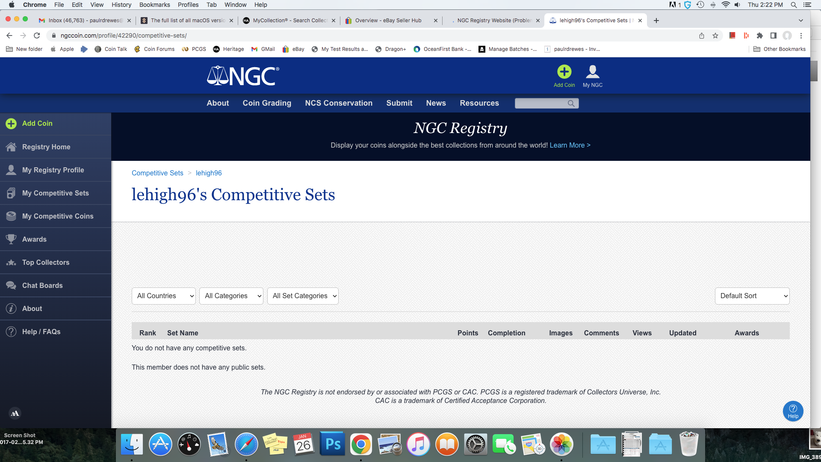821x462 pixels.
Task: Click the NGC logo
Action: coord(243,76)
